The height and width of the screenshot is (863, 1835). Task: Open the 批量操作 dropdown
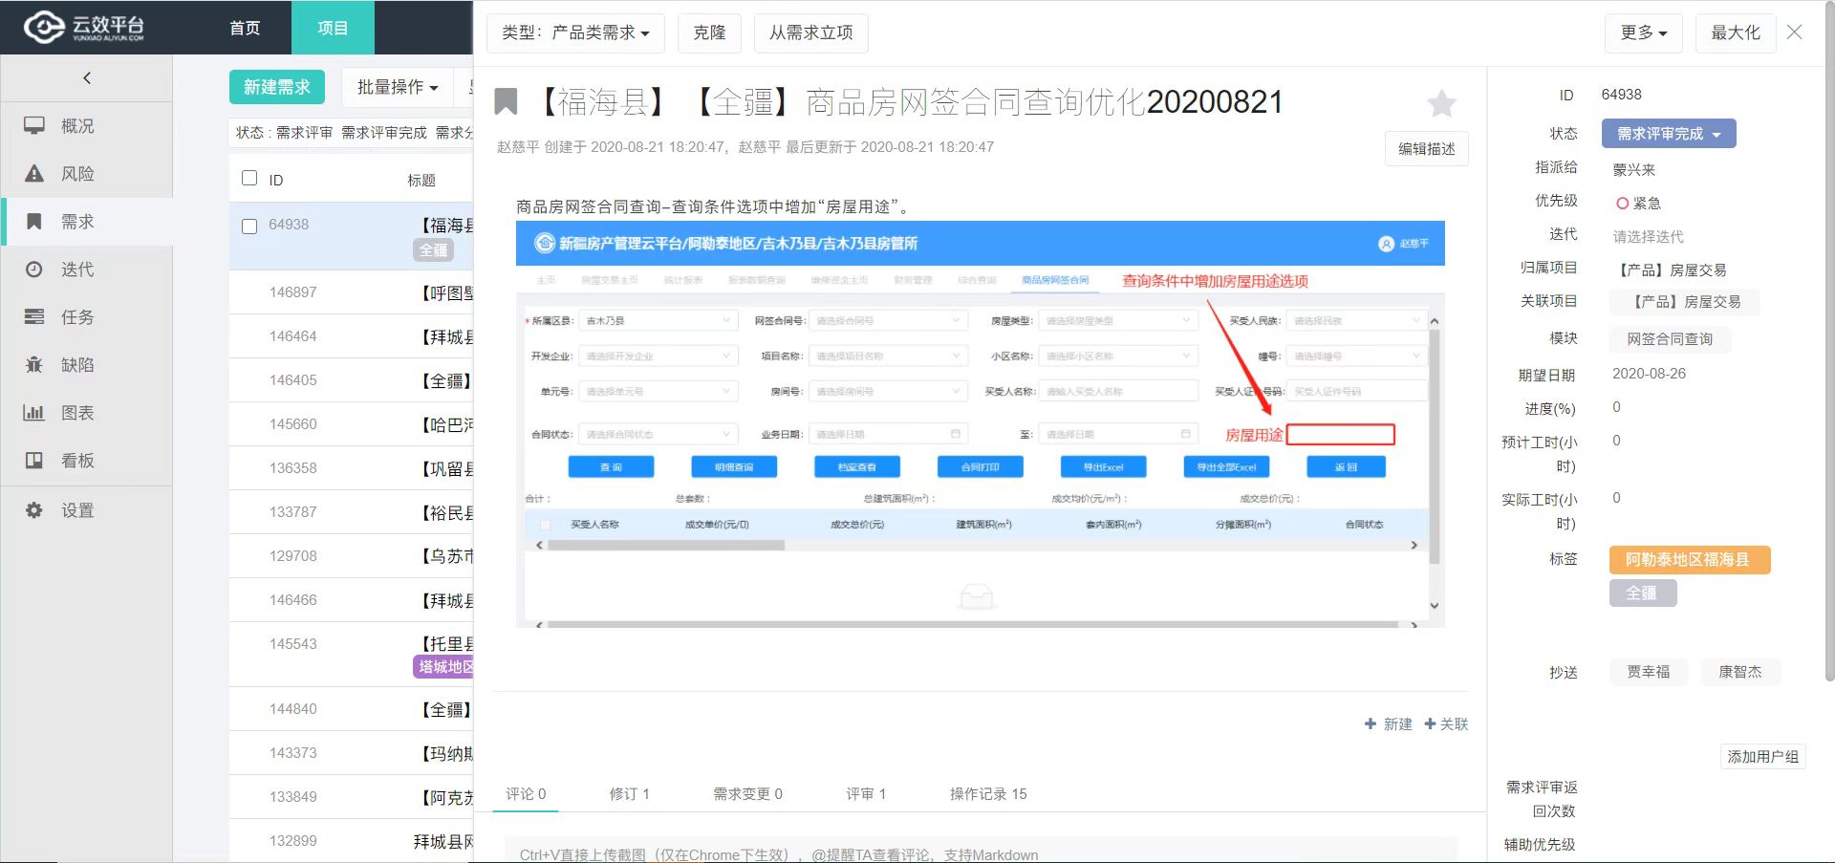398,87
